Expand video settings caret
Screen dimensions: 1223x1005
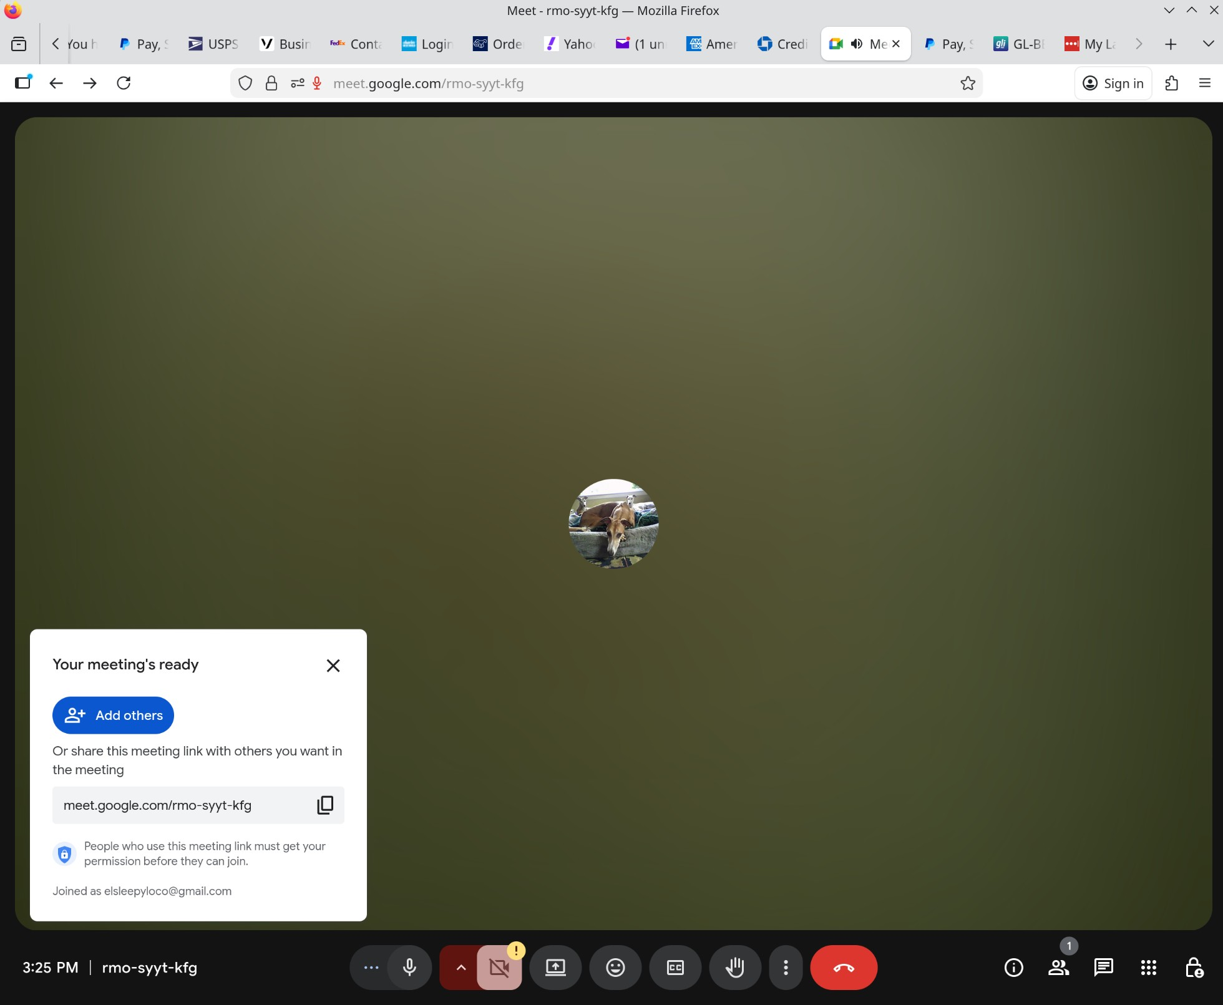point(460,968)
